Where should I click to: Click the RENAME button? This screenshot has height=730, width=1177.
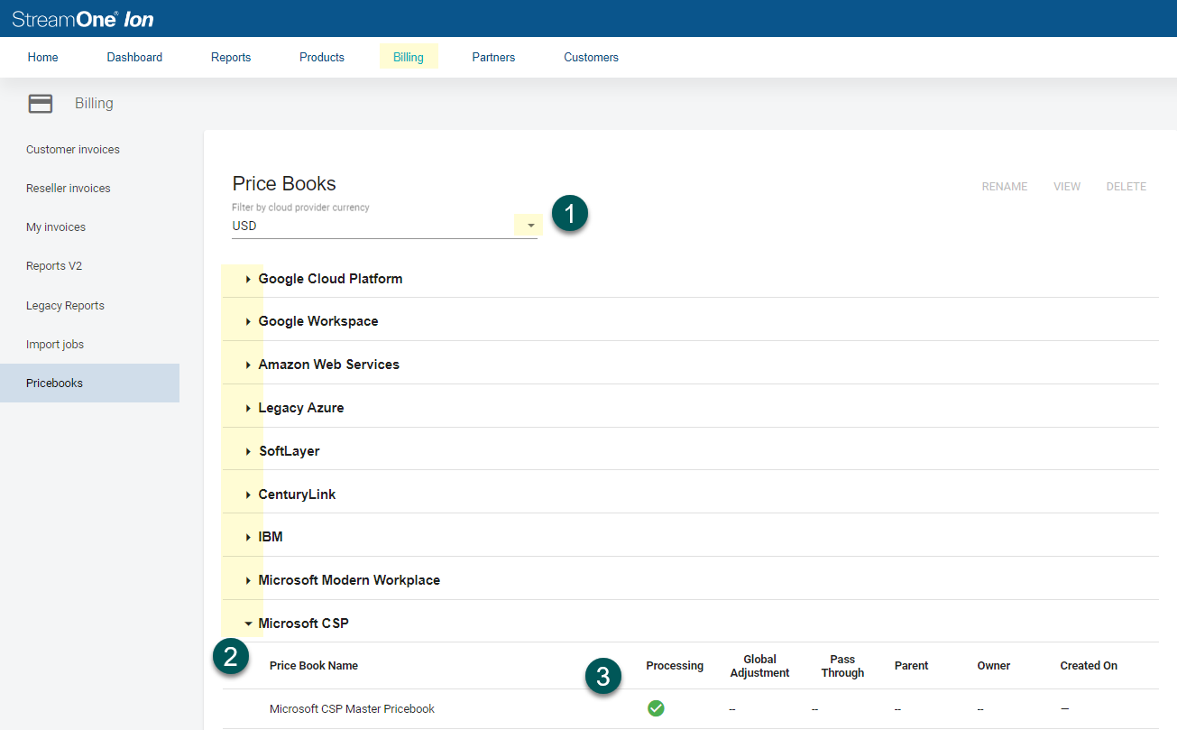(1005, 187)
